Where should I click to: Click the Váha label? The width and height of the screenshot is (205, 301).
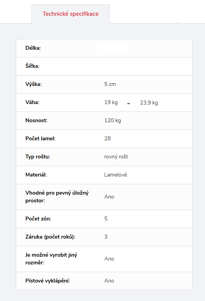click(x=32, y=102)
